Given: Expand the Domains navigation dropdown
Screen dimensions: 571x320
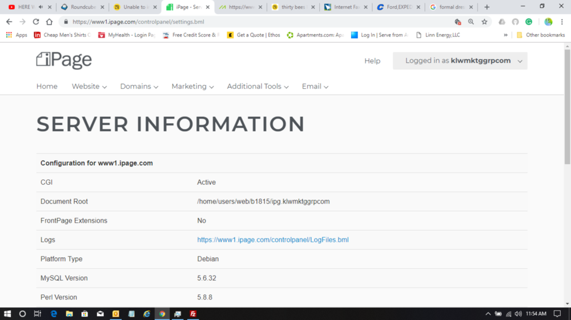Looking at the screenshot, I should tap(139, 87).
